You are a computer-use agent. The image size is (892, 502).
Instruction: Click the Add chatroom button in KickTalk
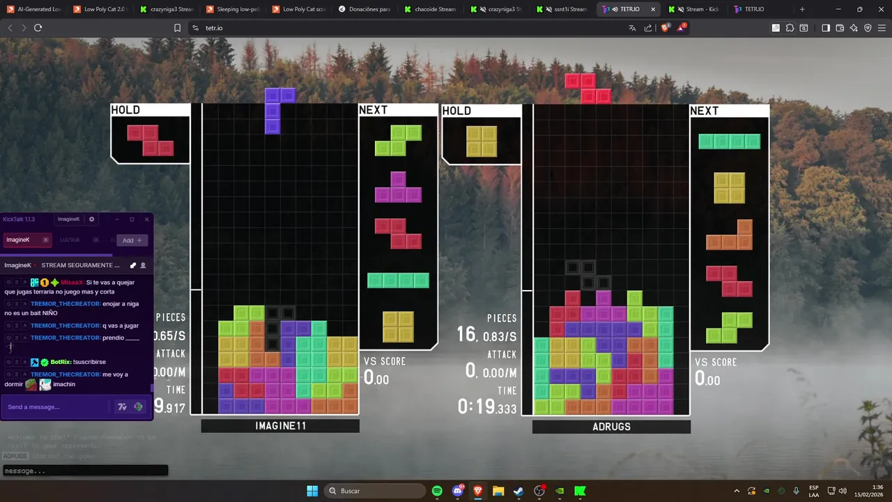pos(132,241)
